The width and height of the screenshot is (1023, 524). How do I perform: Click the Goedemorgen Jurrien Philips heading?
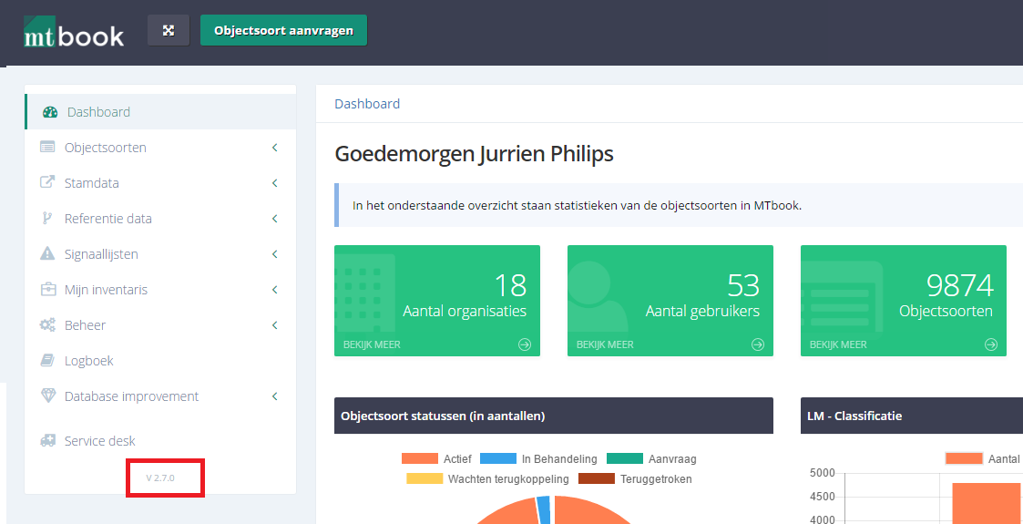pyautogui.click(x=475, y=154)
